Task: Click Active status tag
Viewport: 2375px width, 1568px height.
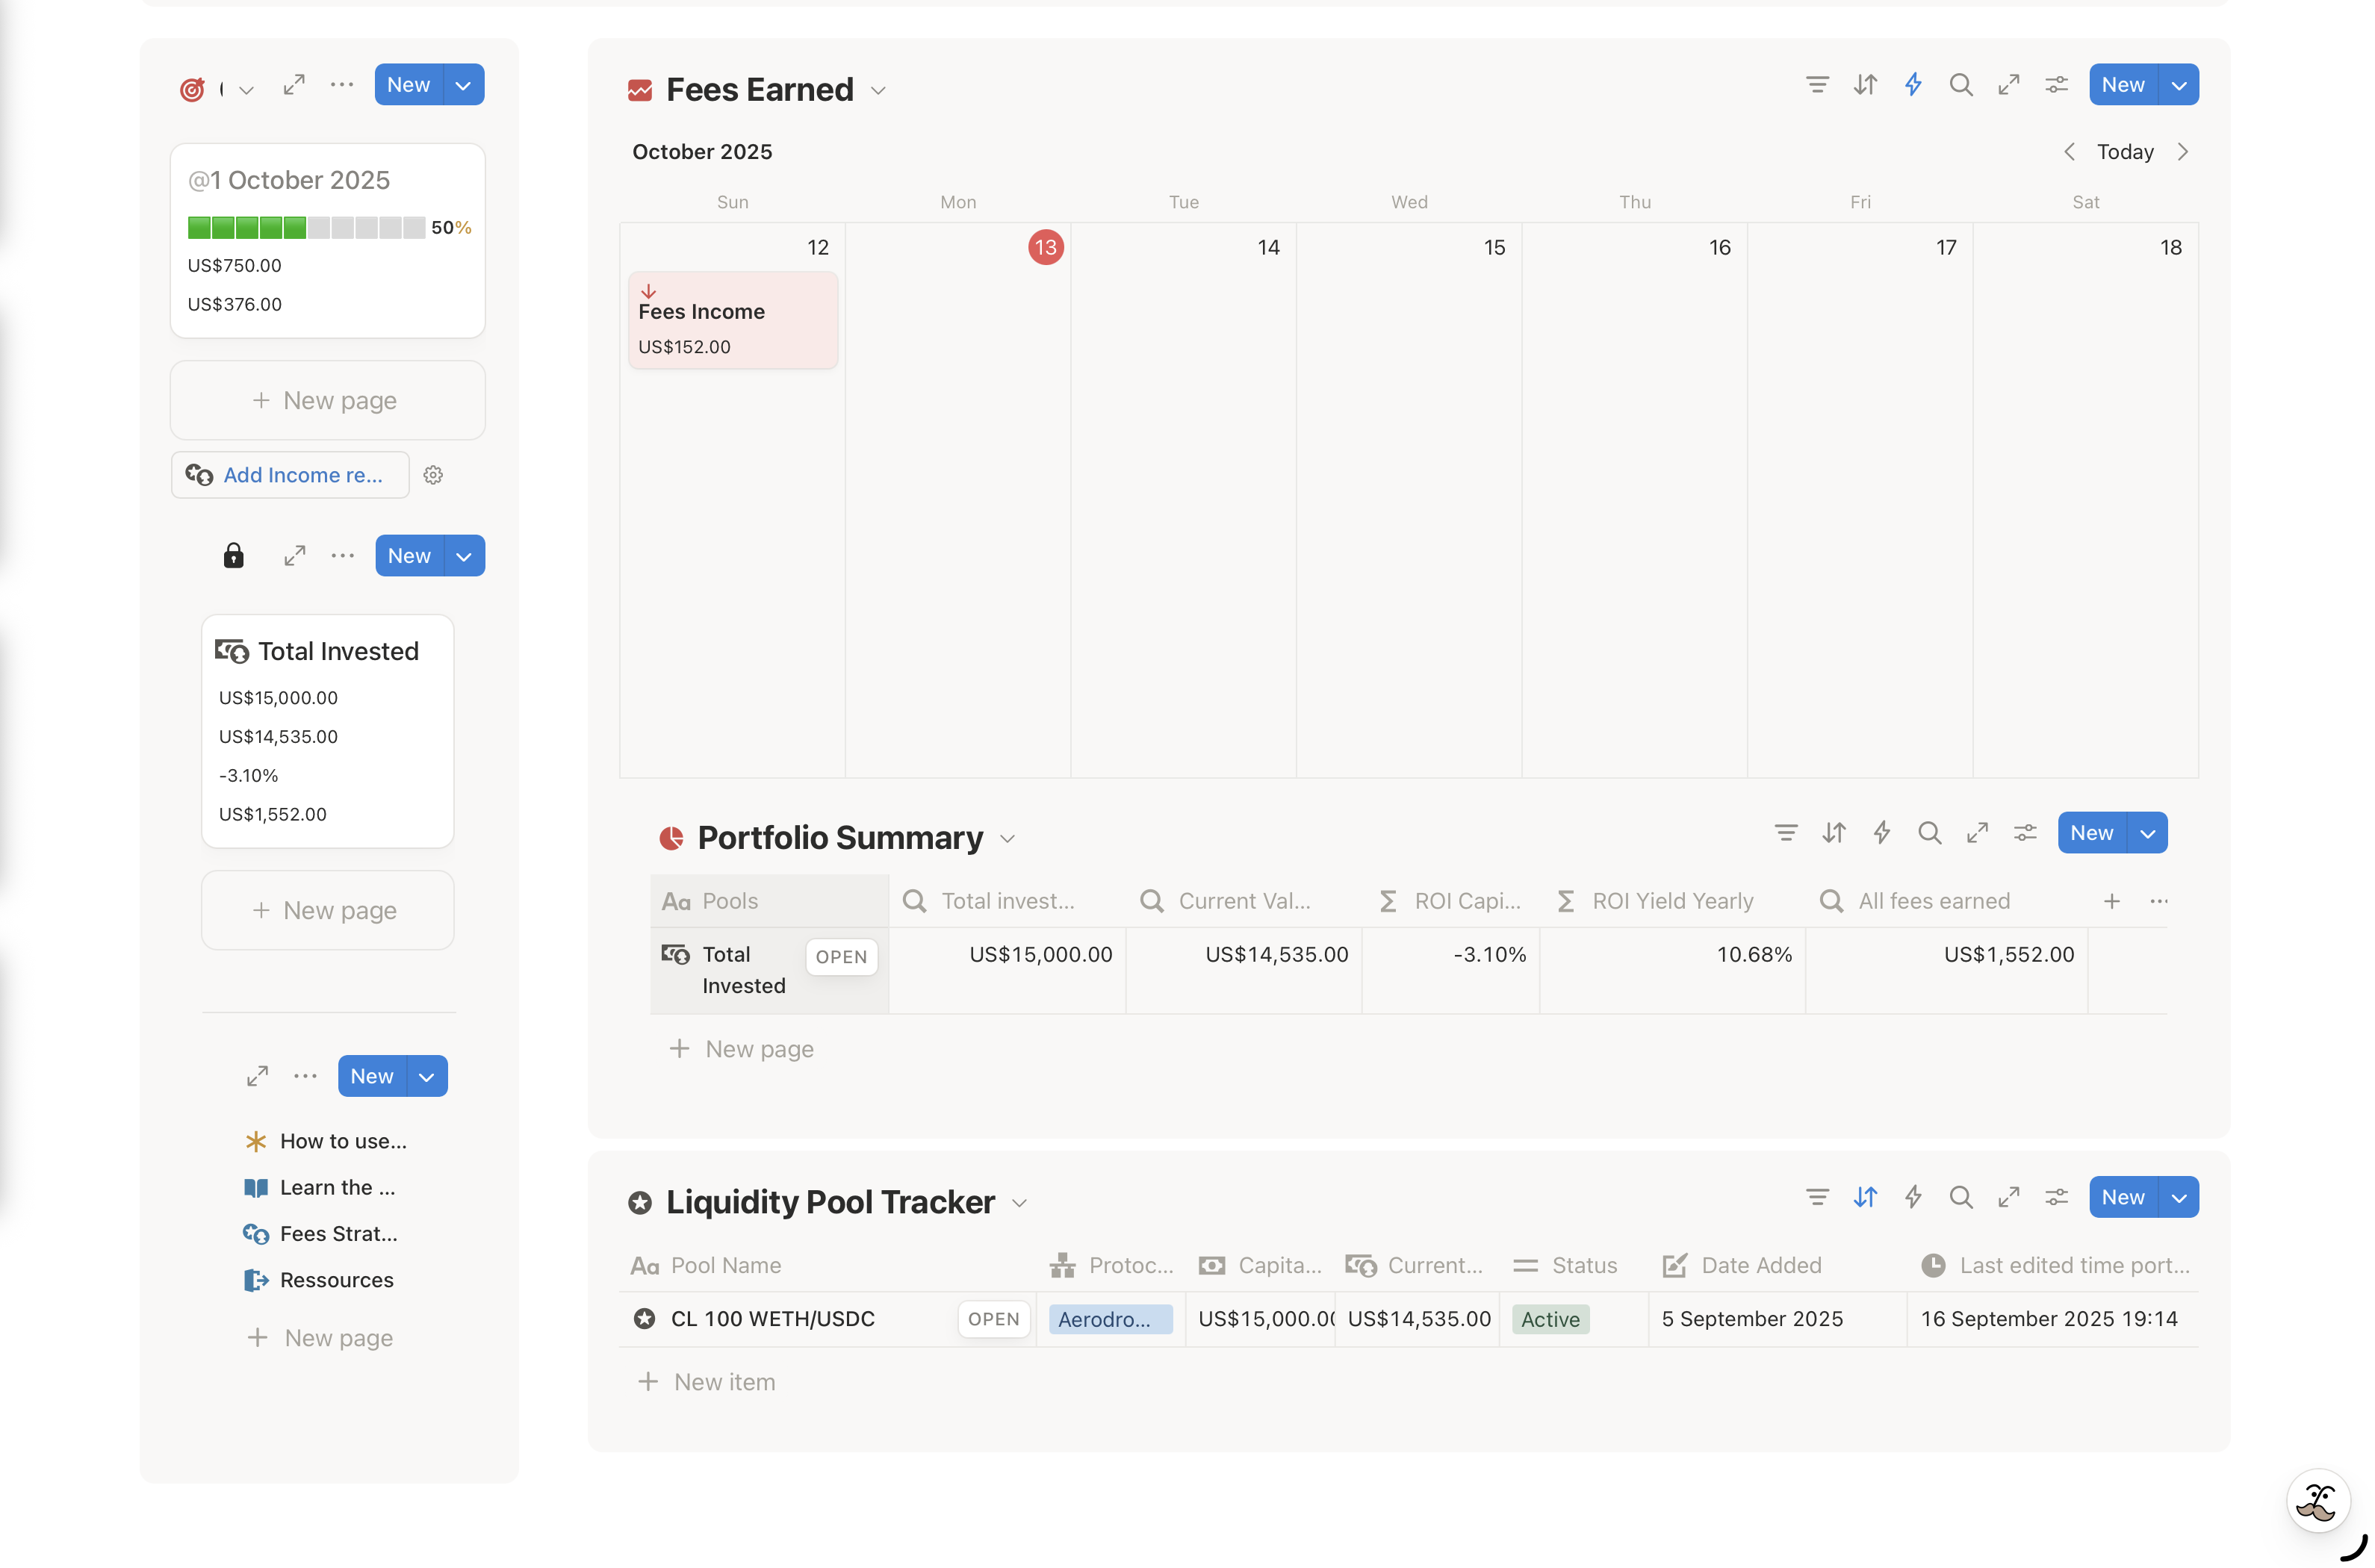Action: (x=1550, y=1319)
